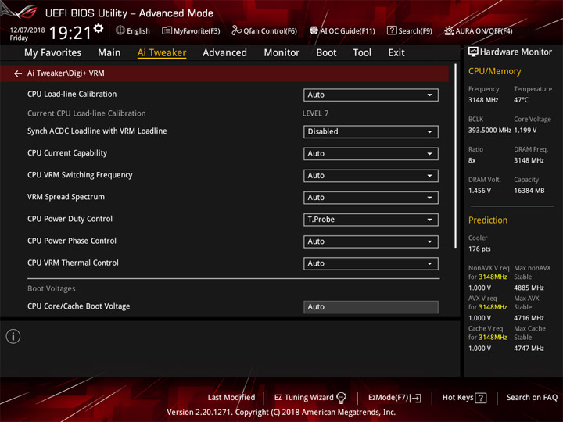Open the Monitor tab
This screenshot has height=422, width=563.
point(281,53)
